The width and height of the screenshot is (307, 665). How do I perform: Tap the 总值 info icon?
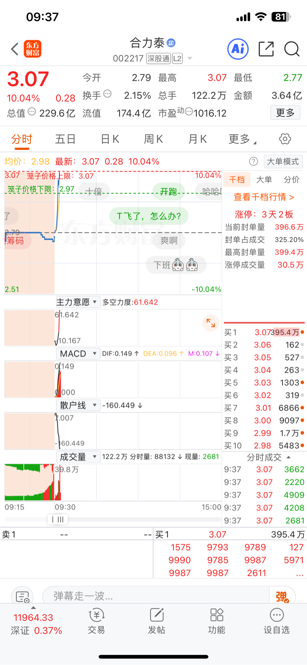click(32, 112)
